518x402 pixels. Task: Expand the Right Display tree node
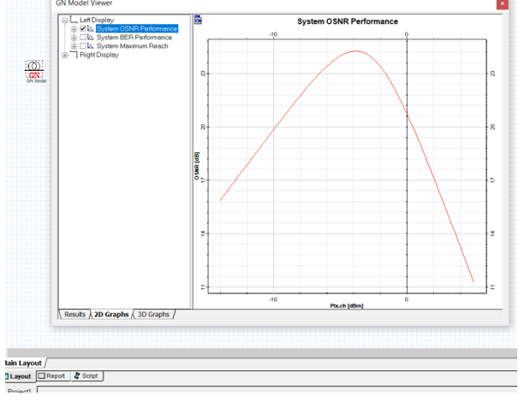point(65,55)
